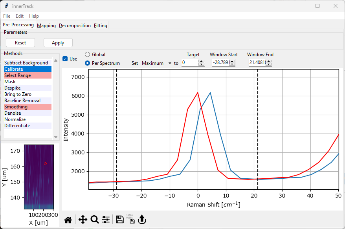345x229 pixels.
Task: Click the binary data save icon
Action: coord(131,220)
